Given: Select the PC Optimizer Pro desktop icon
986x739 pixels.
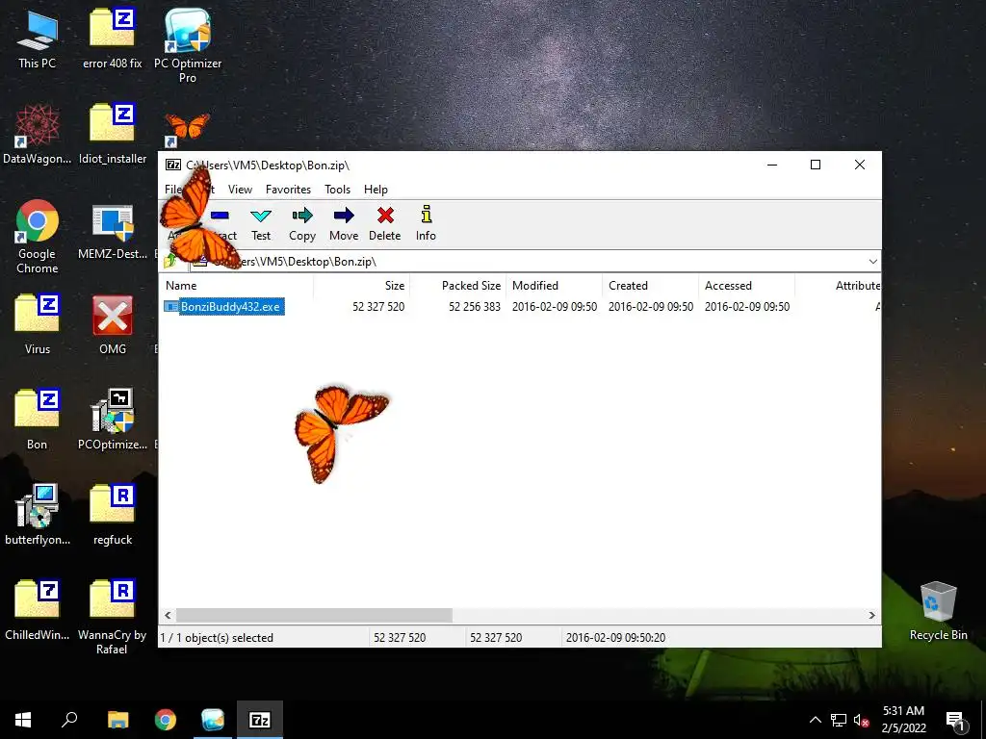Looking at the screenshot, I should coord(188,46).
